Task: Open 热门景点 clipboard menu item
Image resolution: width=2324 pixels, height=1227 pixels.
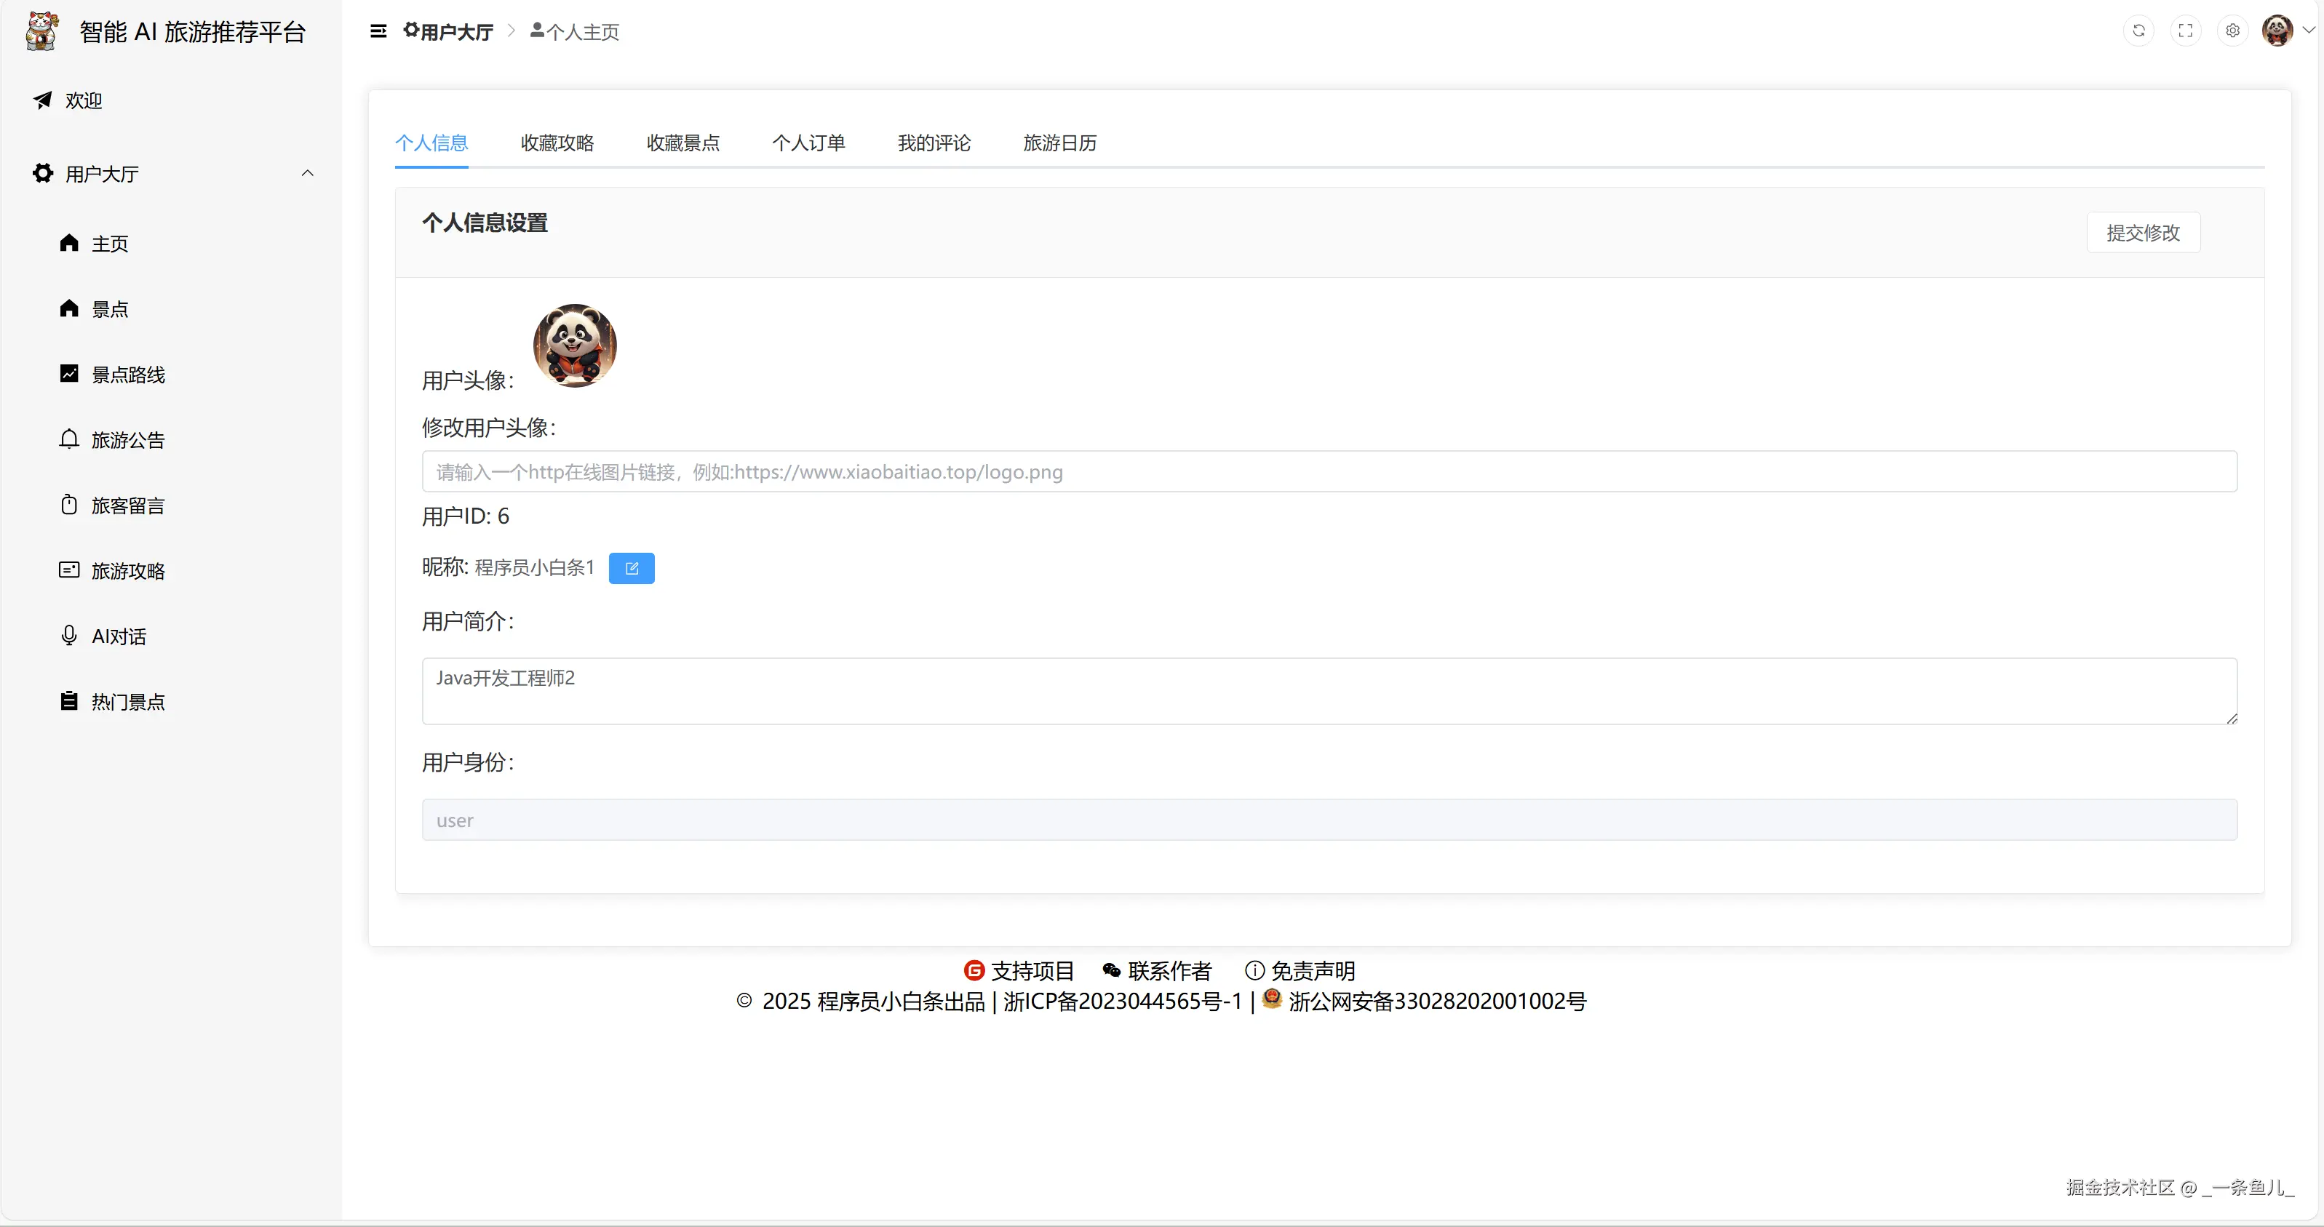Action: click(x=127, y=703)
